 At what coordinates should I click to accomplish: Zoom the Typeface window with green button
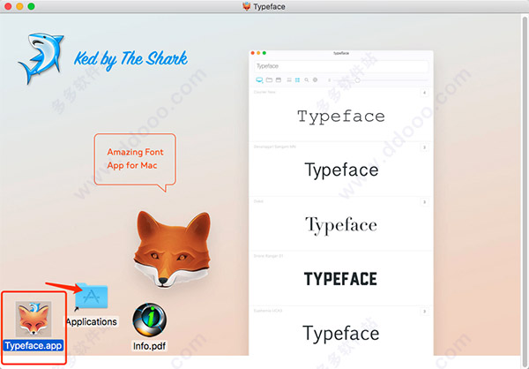tap(31, 6)
